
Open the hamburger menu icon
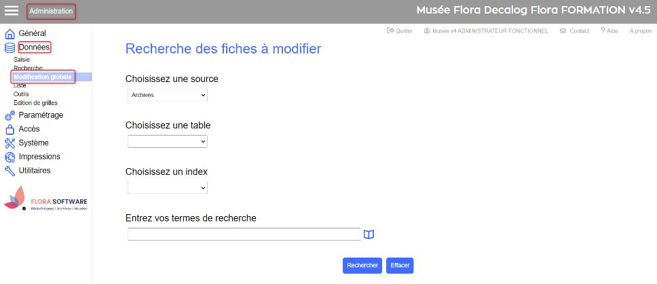(12, 11)
